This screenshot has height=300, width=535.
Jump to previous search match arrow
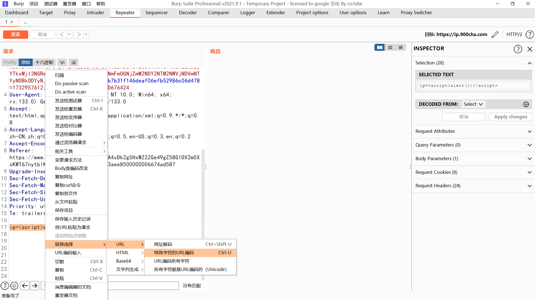click(x=25, y=285)
